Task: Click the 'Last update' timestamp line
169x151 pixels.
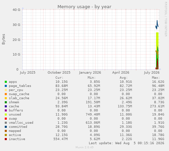Action: coord(126,143)
